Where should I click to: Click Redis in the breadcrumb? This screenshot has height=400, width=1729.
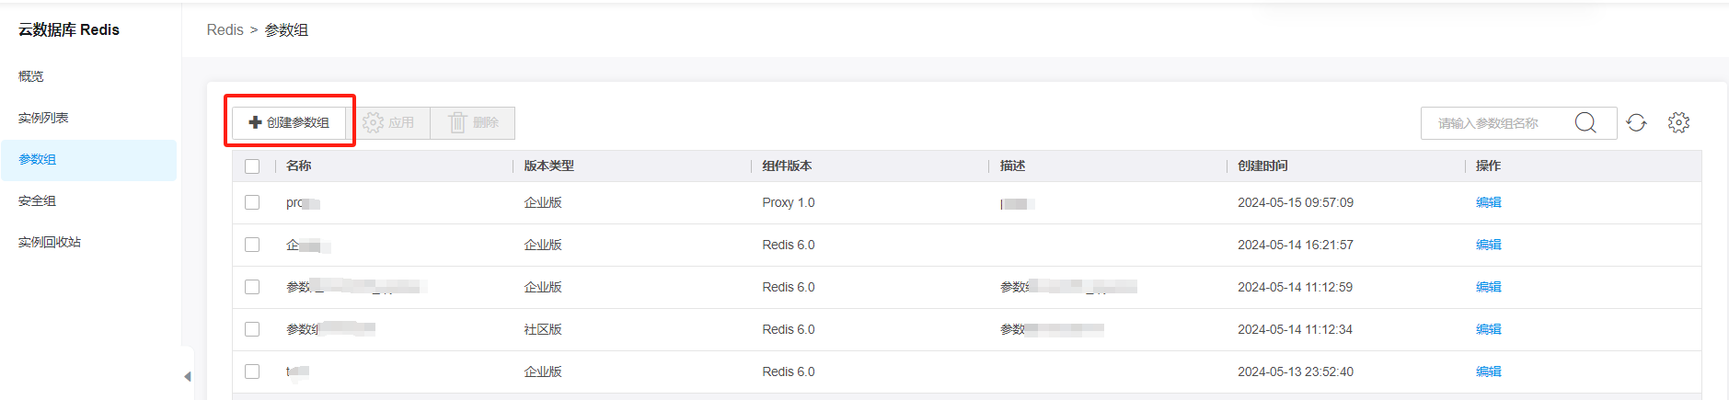pyautogui.click(x=225, y=30)
